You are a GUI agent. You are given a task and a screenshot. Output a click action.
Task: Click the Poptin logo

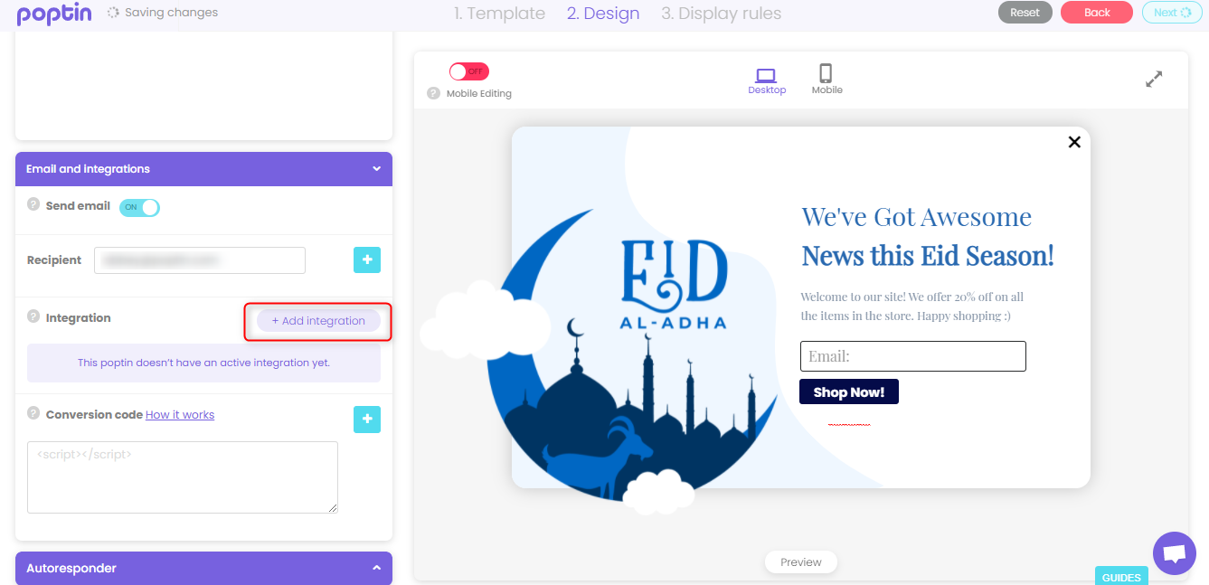coord(54,14)
